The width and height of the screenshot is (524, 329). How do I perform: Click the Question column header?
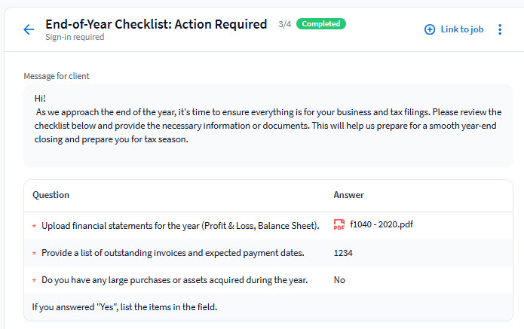point(51,195)
